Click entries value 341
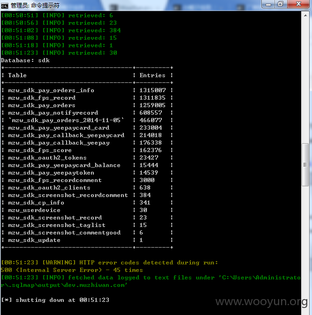Screen dimensions: 312x315 145,203
